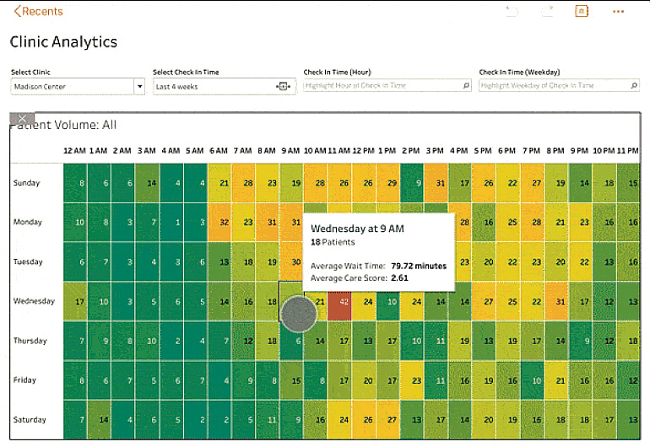The width and height of the screenshot is (650, 447).
Task: Tap the orange square icon in top bar
Action: (581, 11)
